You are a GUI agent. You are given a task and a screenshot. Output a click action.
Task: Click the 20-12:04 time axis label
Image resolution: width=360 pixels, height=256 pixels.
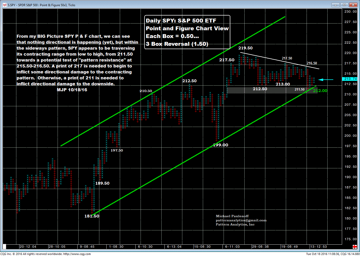pos(28,247)
